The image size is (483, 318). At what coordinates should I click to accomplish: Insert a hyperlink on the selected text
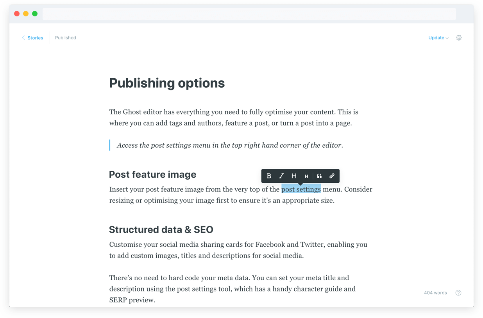[332, 176]
